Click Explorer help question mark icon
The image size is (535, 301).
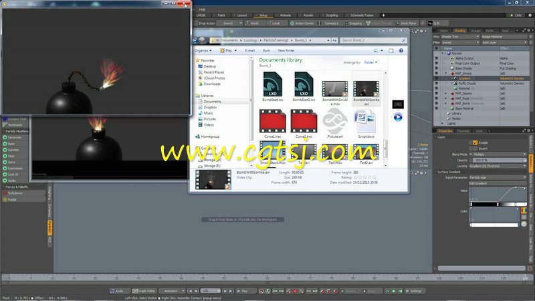tap(401, 51)
